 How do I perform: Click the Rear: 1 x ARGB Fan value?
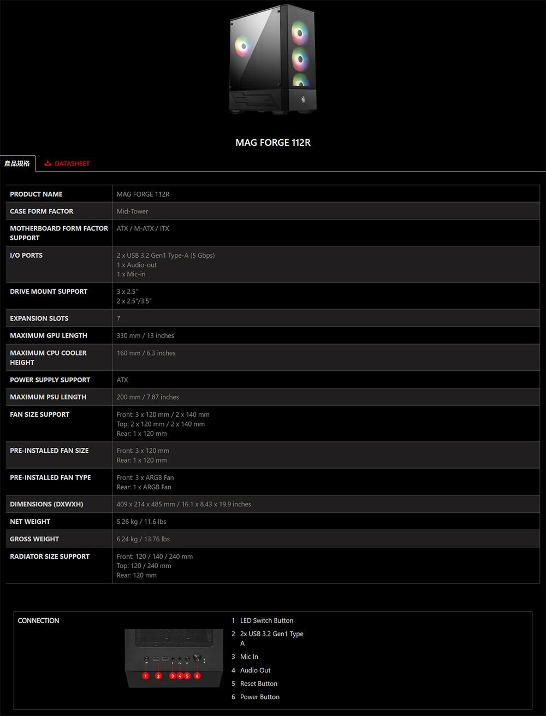144,487
